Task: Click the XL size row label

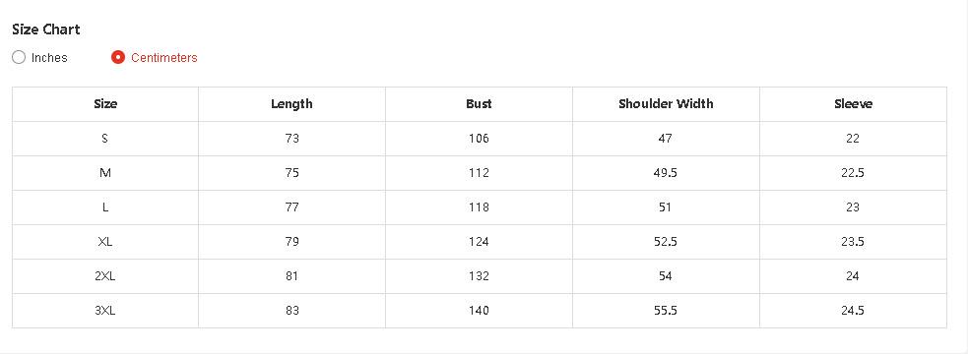Action: 105,242
